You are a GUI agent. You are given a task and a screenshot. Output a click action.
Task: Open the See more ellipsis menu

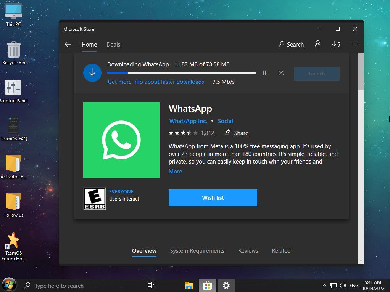(355, 43)
